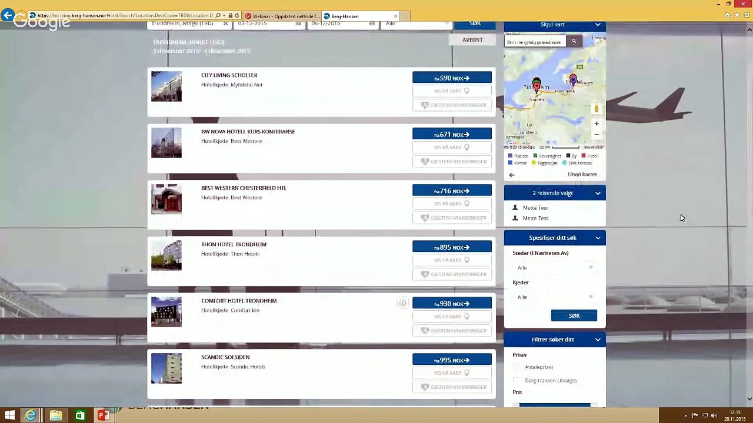Screen dimensions: 753x423
Task: Select BW Nova Hotell 671 NOK price
Action: (x=452, y=135)
